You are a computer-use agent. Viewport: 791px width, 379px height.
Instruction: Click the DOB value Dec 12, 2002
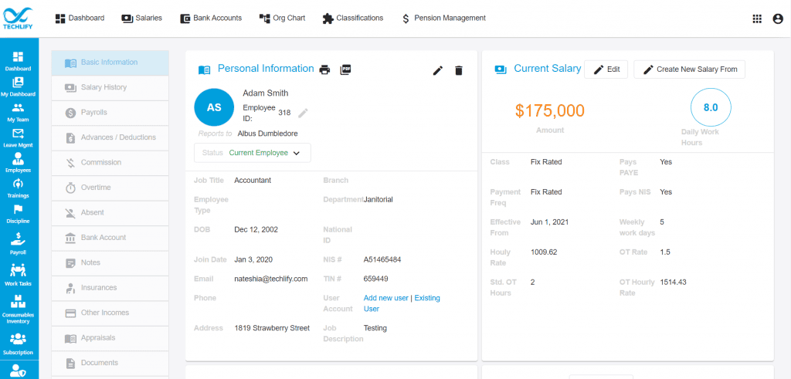pyautogui.click(x=256, y=229)
